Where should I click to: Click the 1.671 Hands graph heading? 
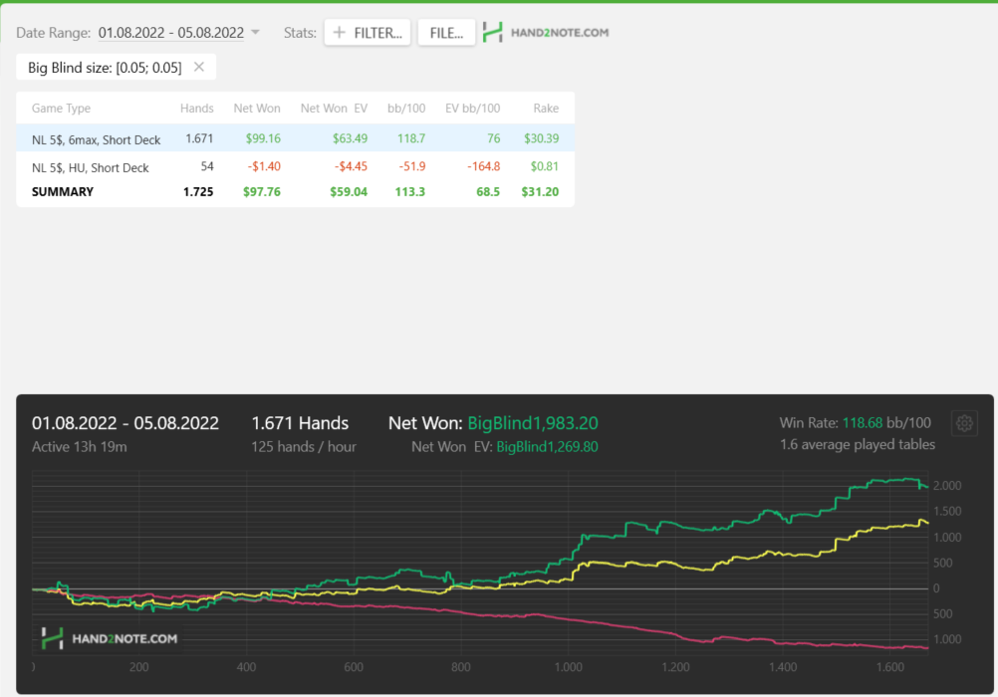click(x=300, y=423)
